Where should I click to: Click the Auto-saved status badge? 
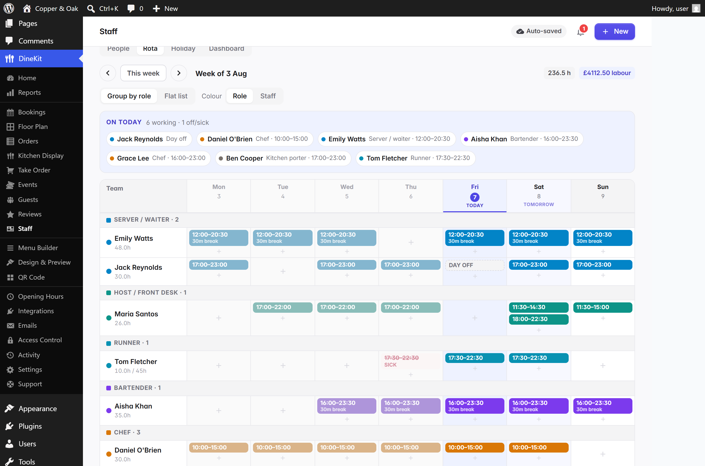click(x=539, y=31)
